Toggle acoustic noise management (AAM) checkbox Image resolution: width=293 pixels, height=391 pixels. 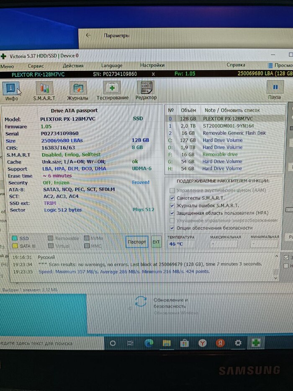172,191
